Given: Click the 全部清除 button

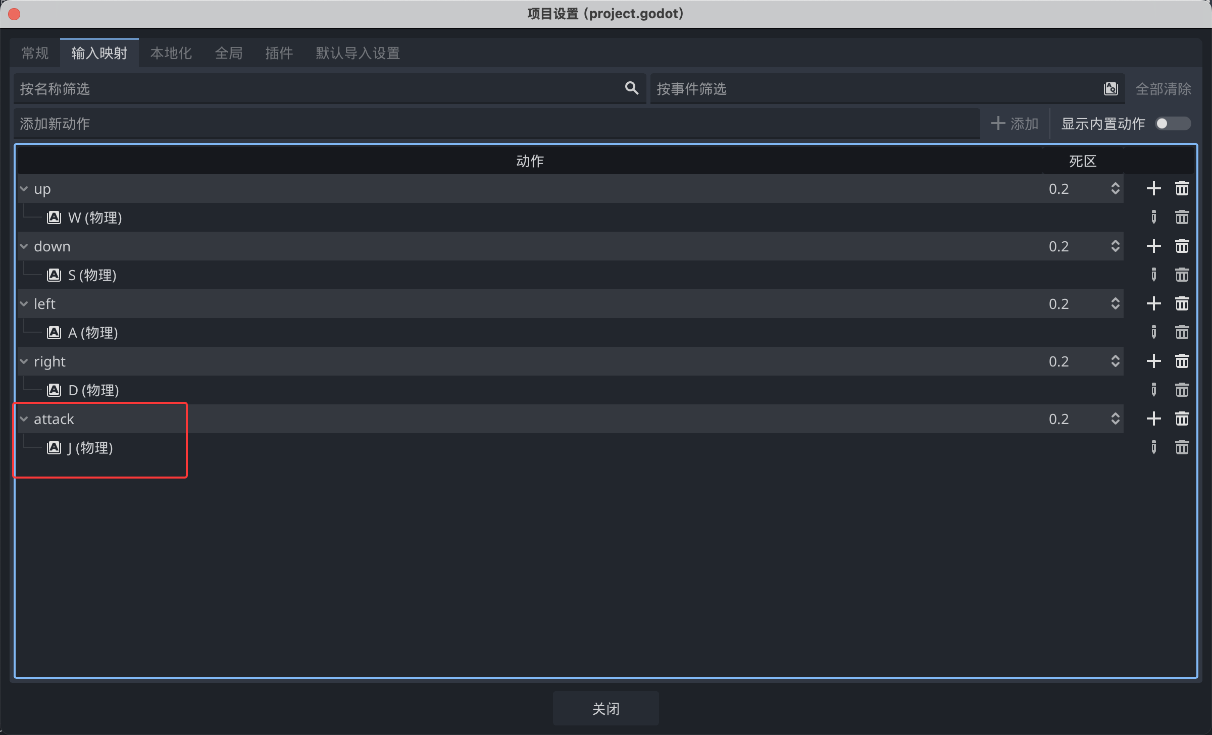Looking at the screenshot, I should pyautogui.click(x=1163, y=89).
